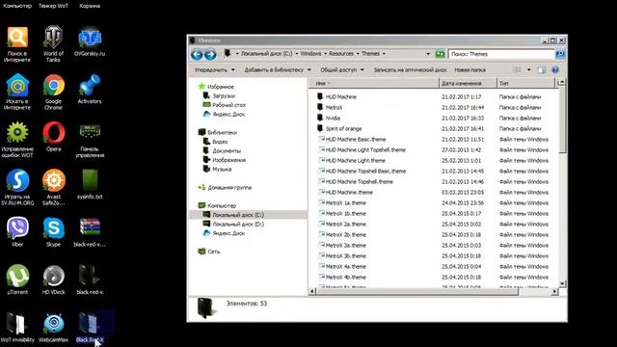
Task: Open the Explorer help icon
Action: (555, 70)
